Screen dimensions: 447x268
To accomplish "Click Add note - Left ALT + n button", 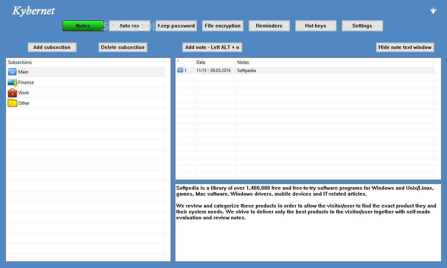I will [212, 47].
